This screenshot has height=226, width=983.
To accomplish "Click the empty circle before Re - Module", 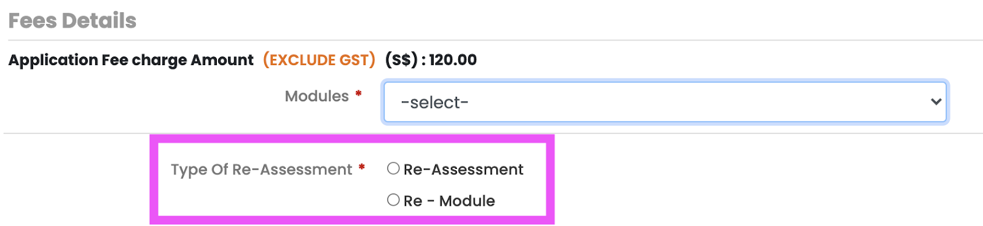I will coord(393,200).
